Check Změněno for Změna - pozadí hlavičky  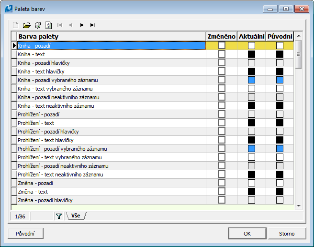point(222,200)
